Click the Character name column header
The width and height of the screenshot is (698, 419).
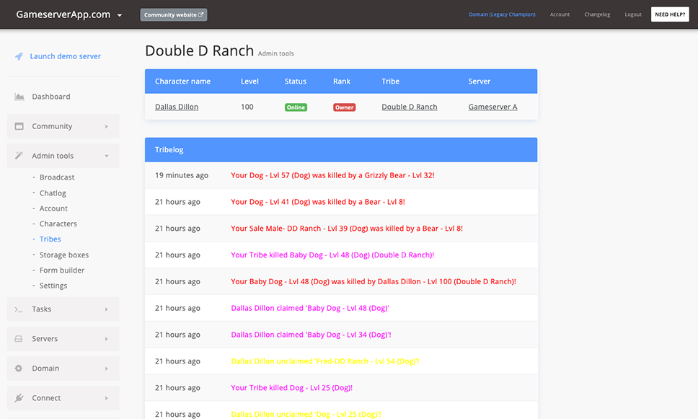(182, 81)
